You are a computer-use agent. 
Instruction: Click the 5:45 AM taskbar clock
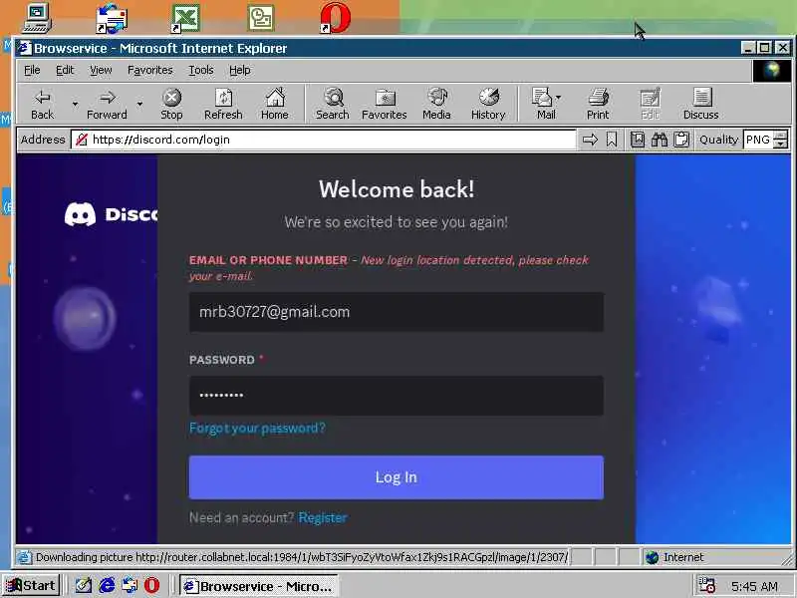click(x=755, y=587)
